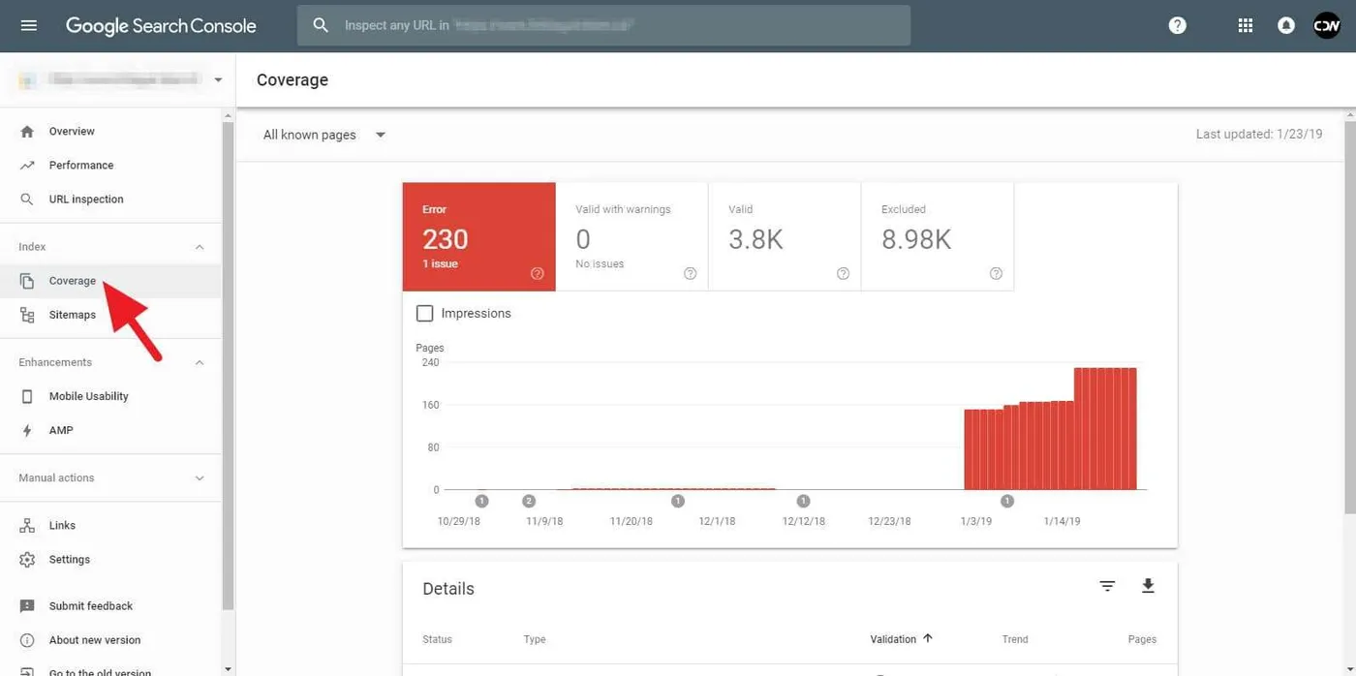The height and width of the screenshot is (676, 1356).
Task: Expand the Manual actions section
Action: pos(200,478)
